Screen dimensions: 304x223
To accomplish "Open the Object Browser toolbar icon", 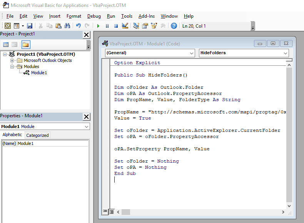I will click(x=154, y=26).
